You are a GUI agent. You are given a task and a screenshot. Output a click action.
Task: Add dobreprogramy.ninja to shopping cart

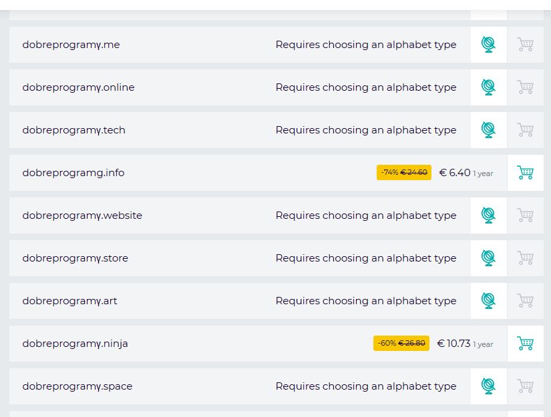pyautogui.click(x=525, y=344)
